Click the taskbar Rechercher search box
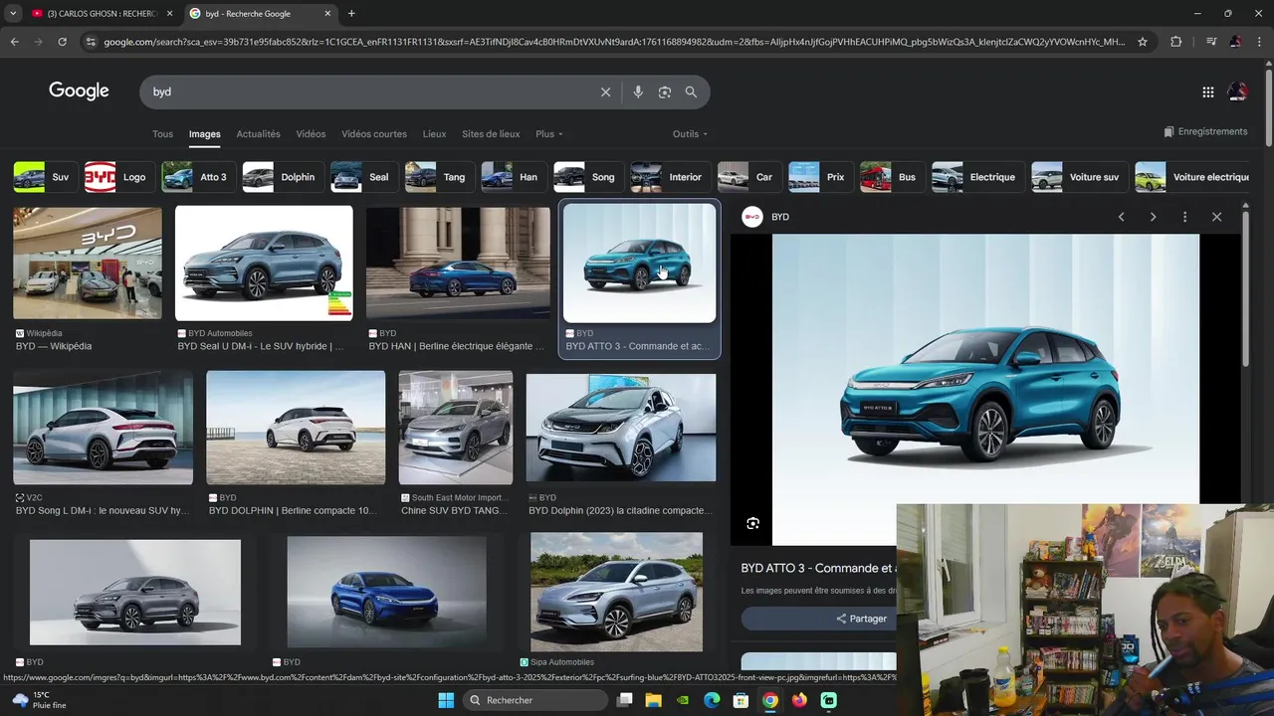 [x=536, y=700]
